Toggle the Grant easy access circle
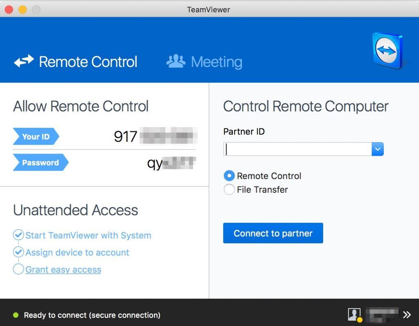 coord(18,269)
